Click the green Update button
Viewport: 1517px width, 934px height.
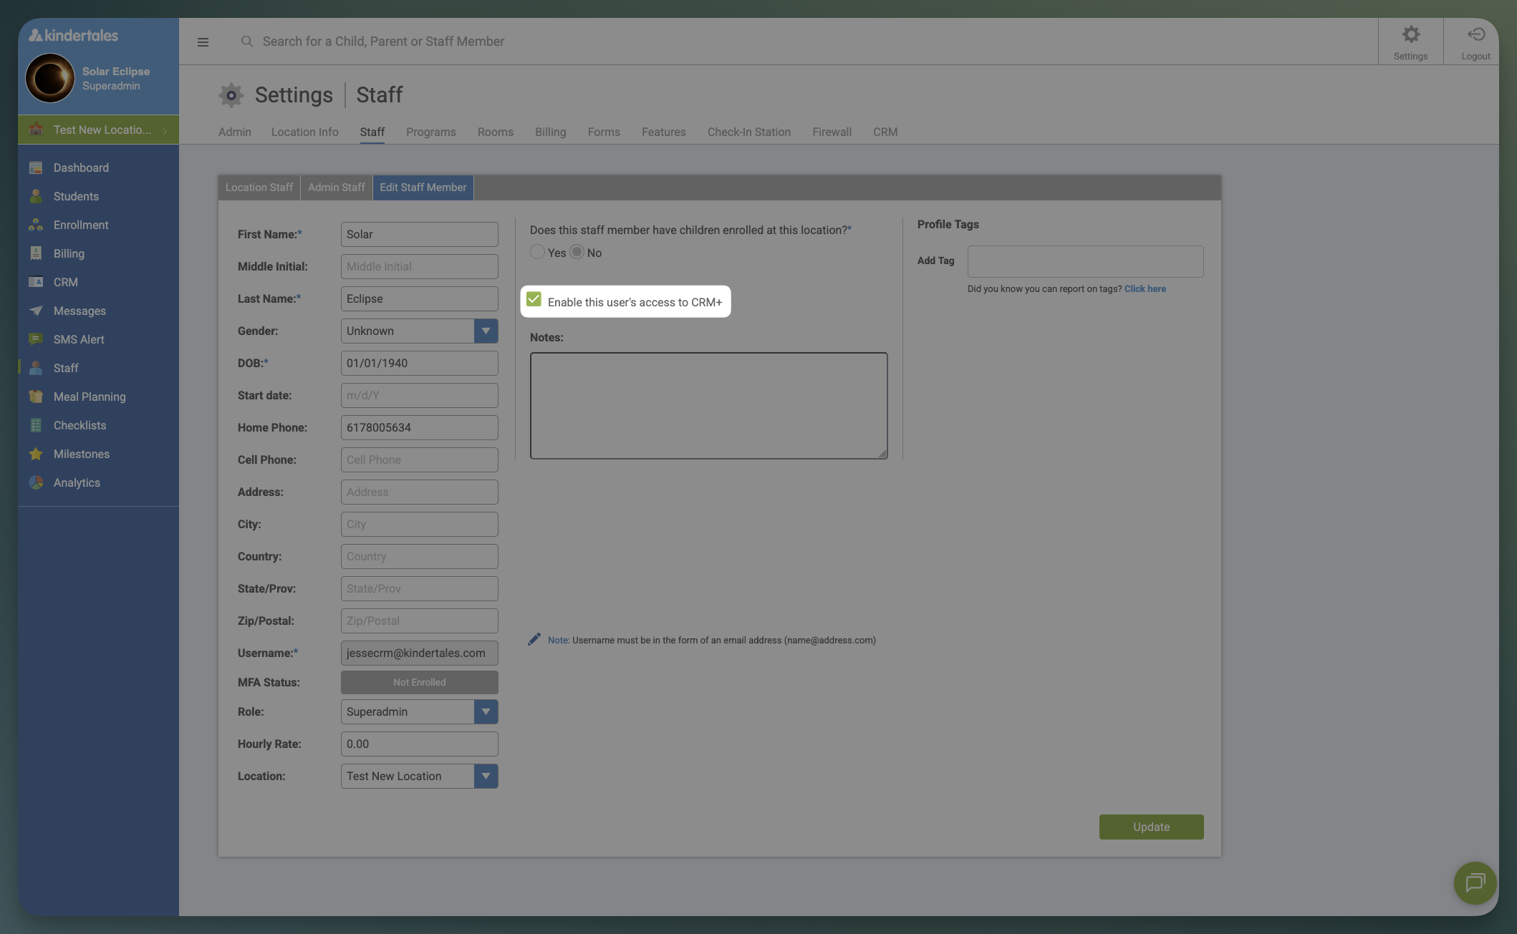tap(1151, 827)
